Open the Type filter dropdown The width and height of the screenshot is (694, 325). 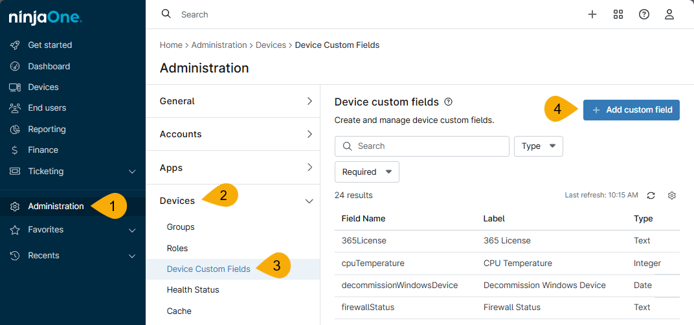[538, 146]
